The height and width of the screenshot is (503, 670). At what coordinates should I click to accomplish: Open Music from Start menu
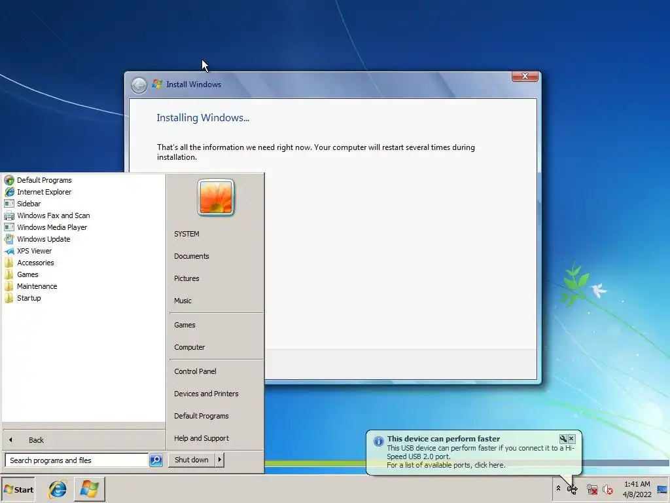click(x=183, y=301)
